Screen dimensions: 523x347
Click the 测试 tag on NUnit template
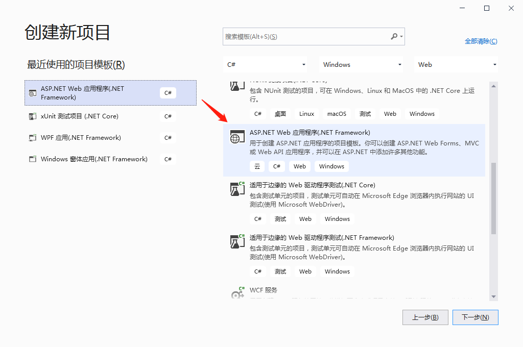coord(365,114)
